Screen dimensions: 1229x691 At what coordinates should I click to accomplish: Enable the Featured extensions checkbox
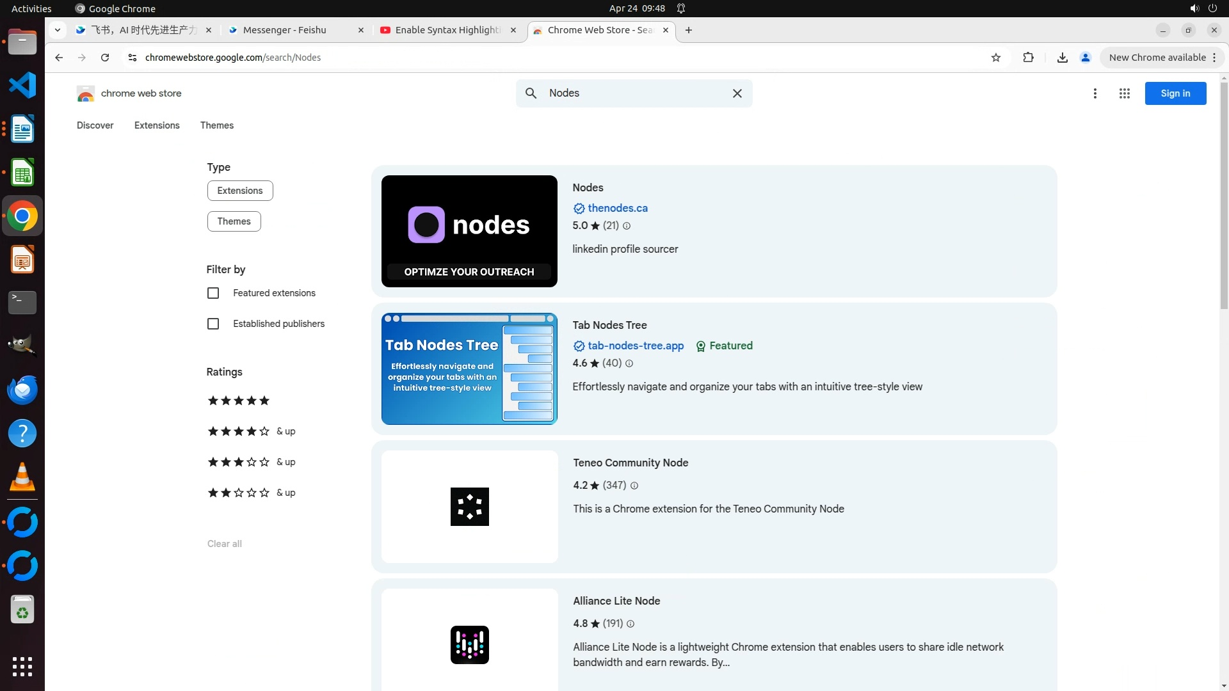(x=213, y=293)
